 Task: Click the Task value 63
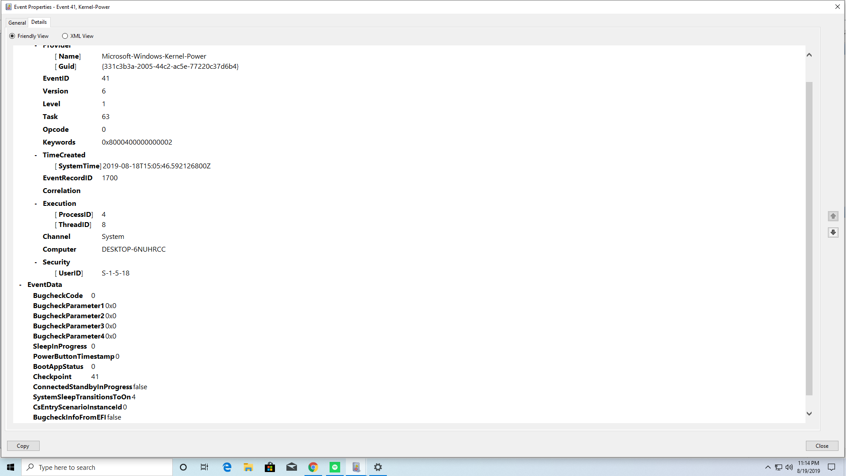tap(106, 117)
